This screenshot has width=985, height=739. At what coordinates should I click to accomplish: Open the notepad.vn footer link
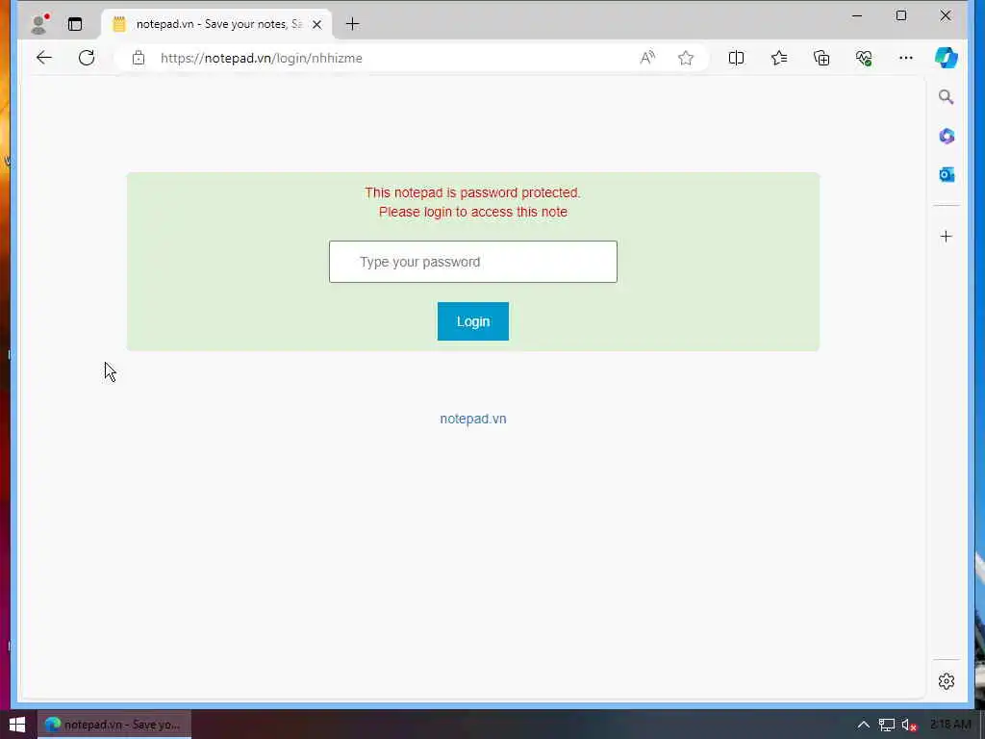[x=473, y=419]
